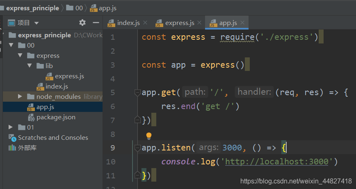This screenshot has width=356, height=189.
Task: Close the index.js tab
Action: (x=145, y=23)
